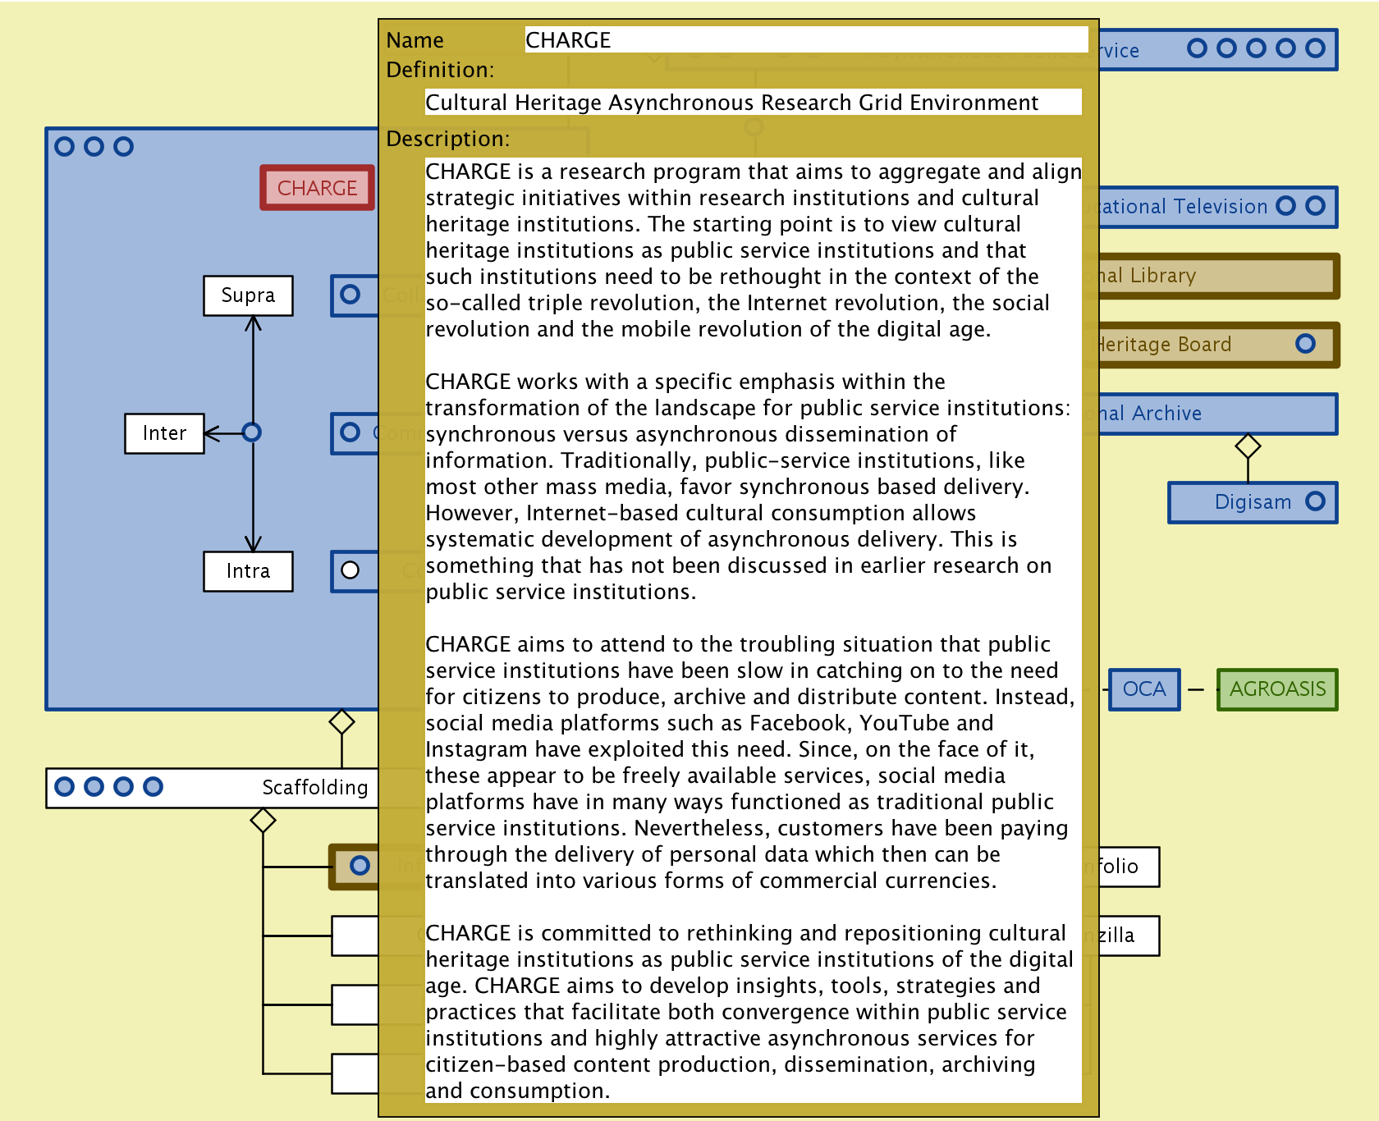Toggle the circle in the box right of Inter
The image size is (1379, 1121).
click(350, 432)
